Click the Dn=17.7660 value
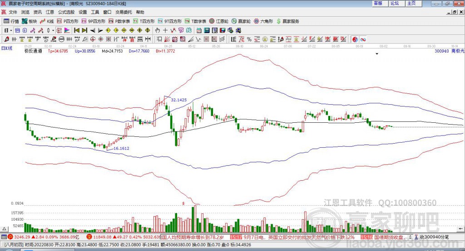Viewport: 465px width, 251px height. 139,51
